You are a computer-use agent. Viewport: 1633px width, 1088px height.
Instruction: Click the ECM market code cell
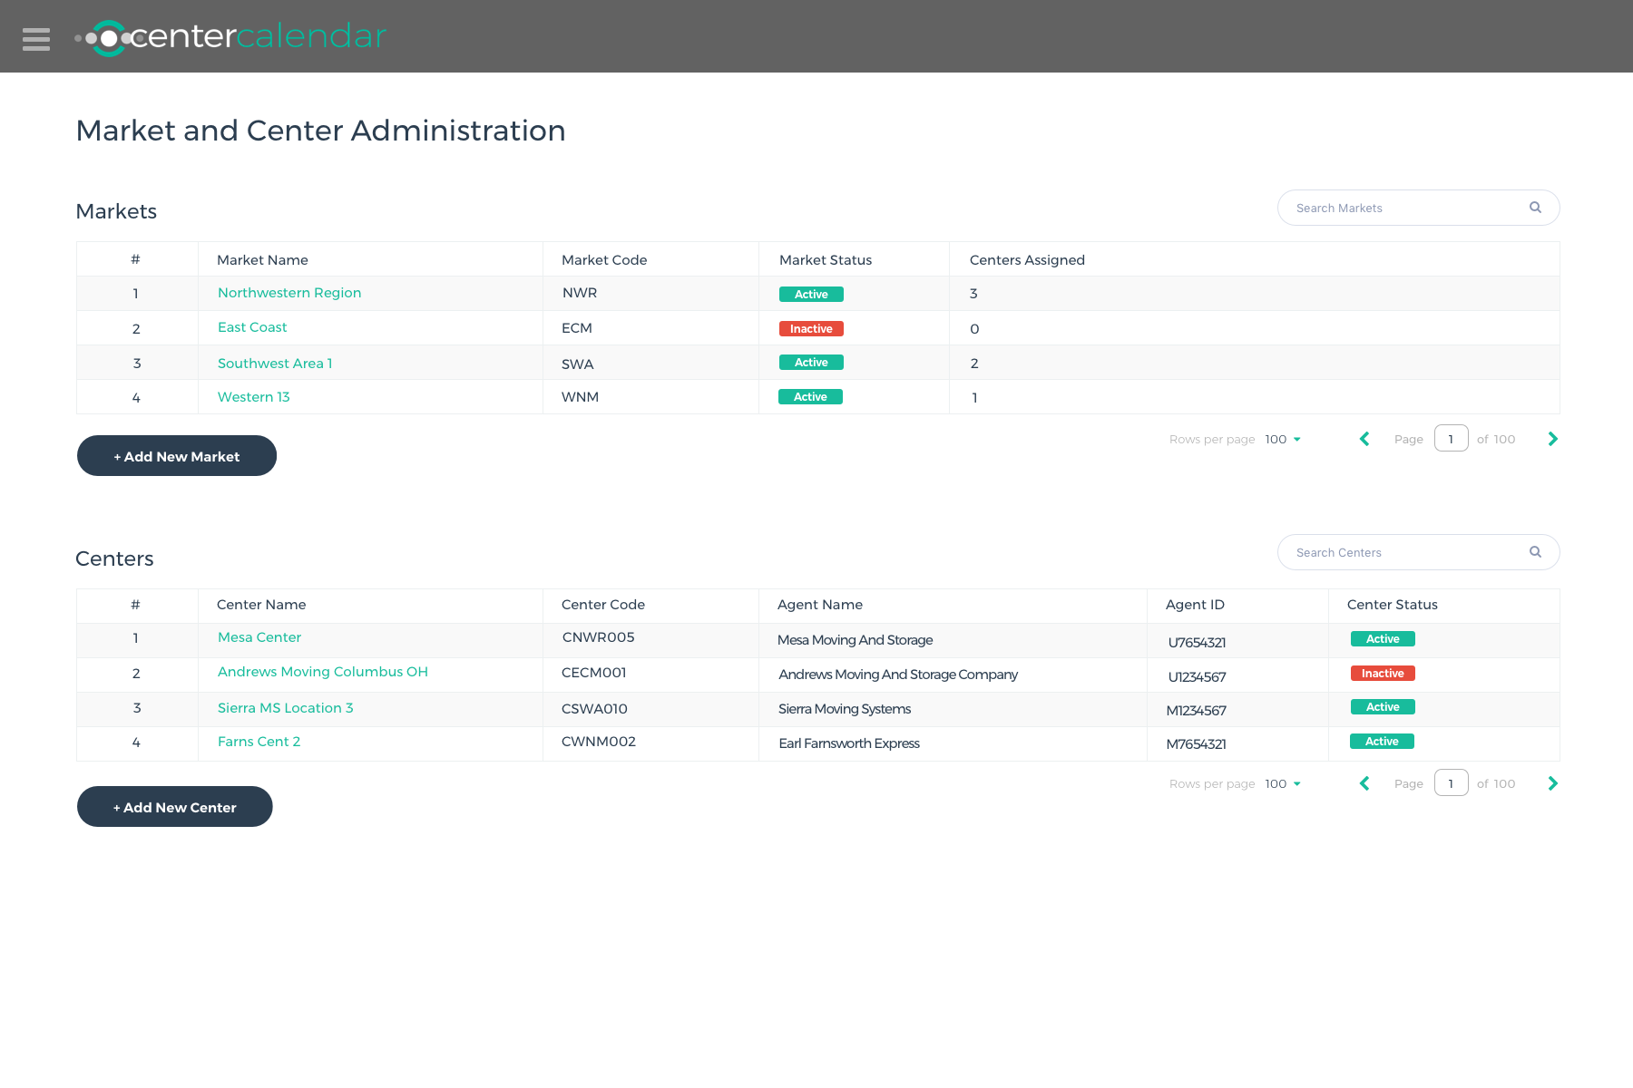pyautogui.click(x=577, y=328)
